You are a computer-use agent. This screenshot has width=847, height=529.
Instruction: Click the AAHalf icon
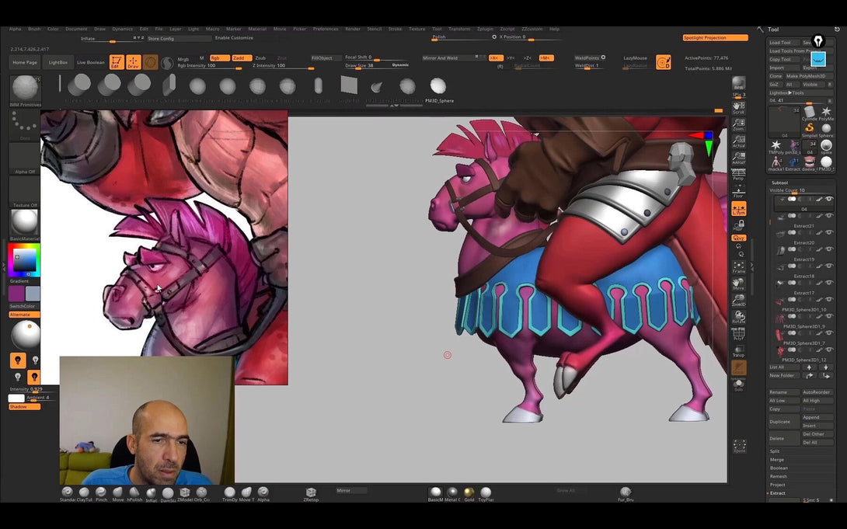coord(738,158)
